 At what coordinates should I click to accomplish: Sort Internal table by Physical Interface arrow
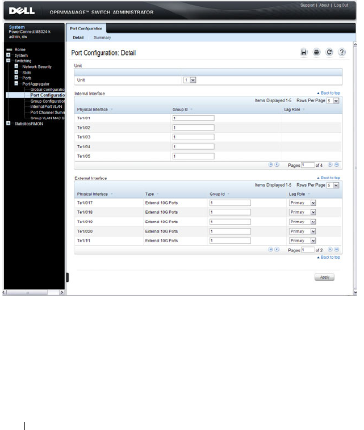coord(112,109)
